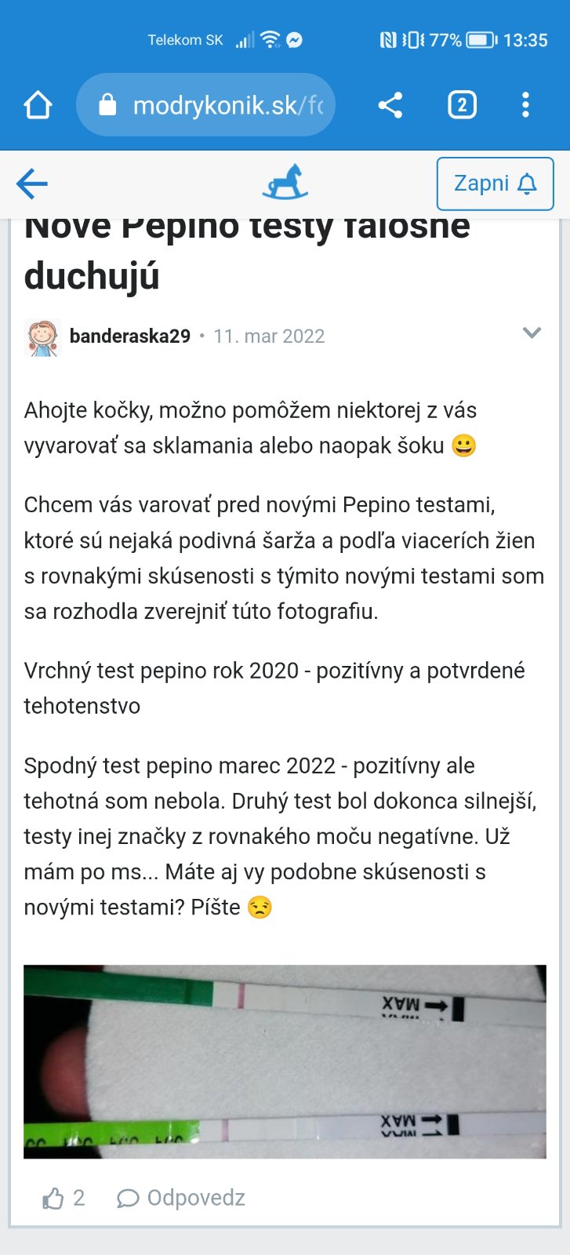
Task: Open banderaska29 profile avatar
Action: pos(42,336)
